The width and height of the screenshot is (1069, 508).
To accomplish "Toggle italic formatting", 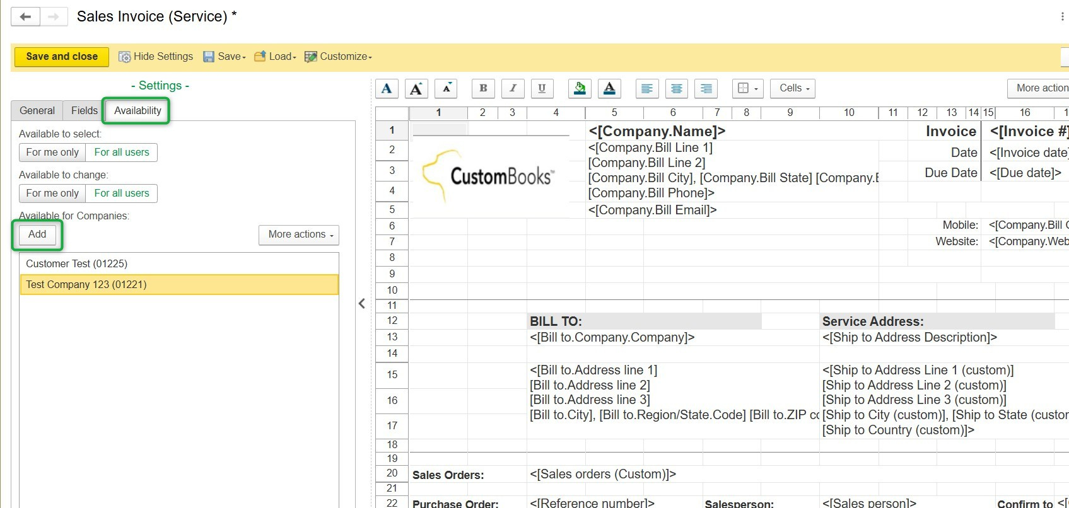I will click(513, 89).
